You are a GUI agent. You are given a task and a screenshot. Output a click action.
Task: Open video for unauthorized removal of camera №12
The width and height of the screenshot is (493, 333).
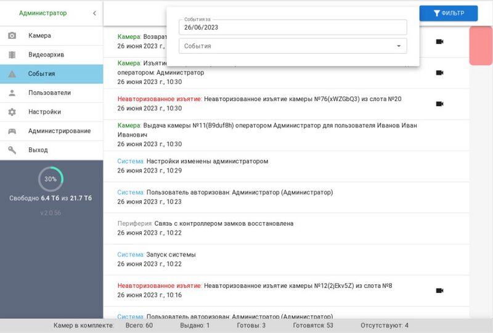click(439, 290)
